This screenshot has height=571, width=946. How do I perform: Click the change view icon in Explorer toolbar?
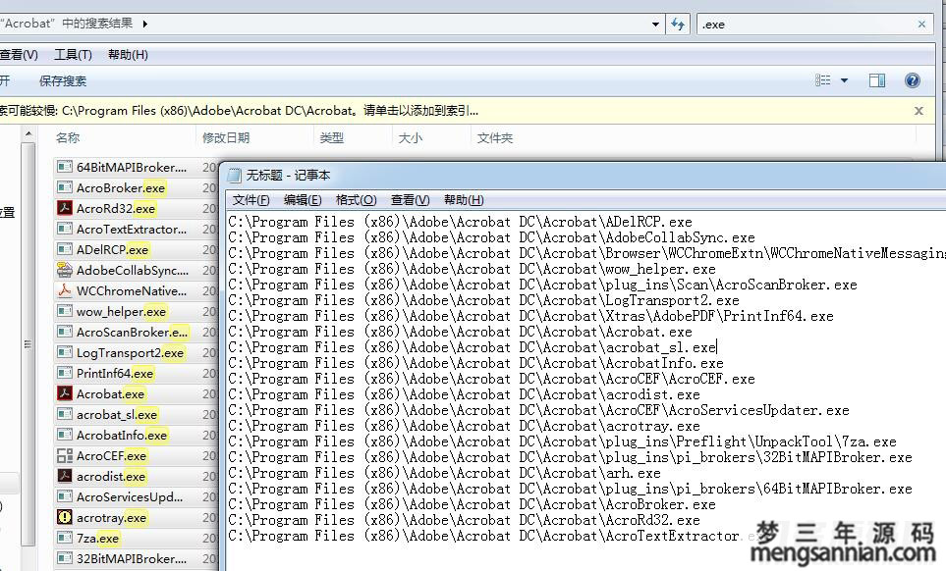(x=823, y=80)
